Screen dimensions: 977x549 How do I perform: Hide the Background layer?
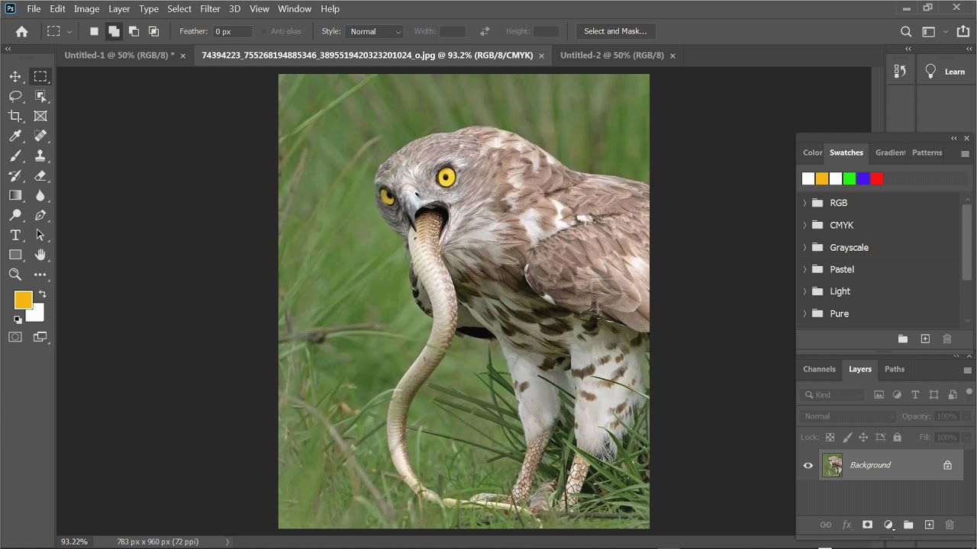(x=808, y=465)
